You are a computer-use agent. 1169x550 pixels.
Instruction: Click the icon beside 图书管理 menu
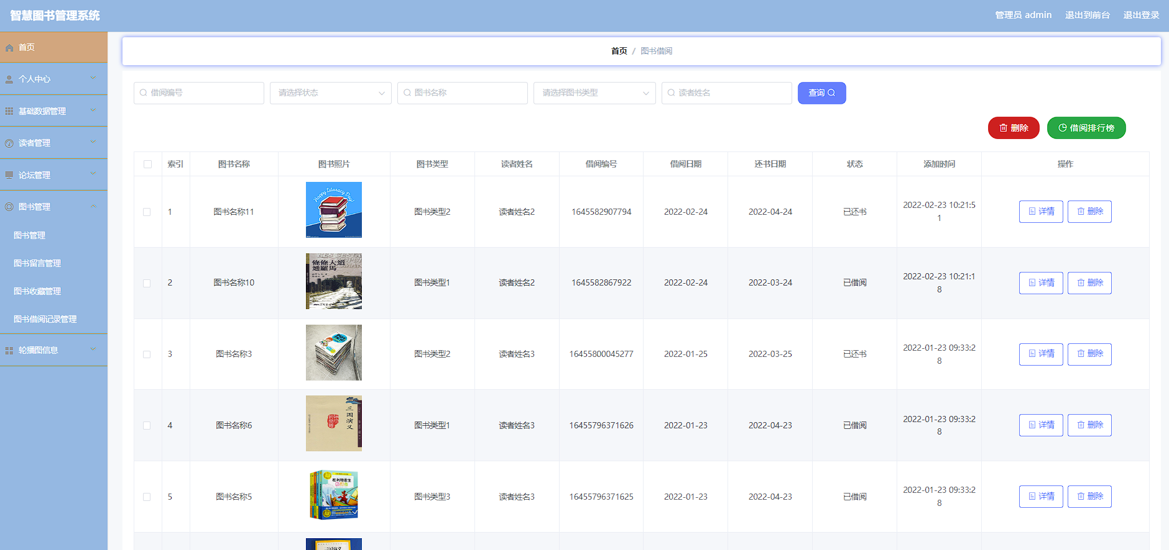pyautogui.click(x=9, y=207)
